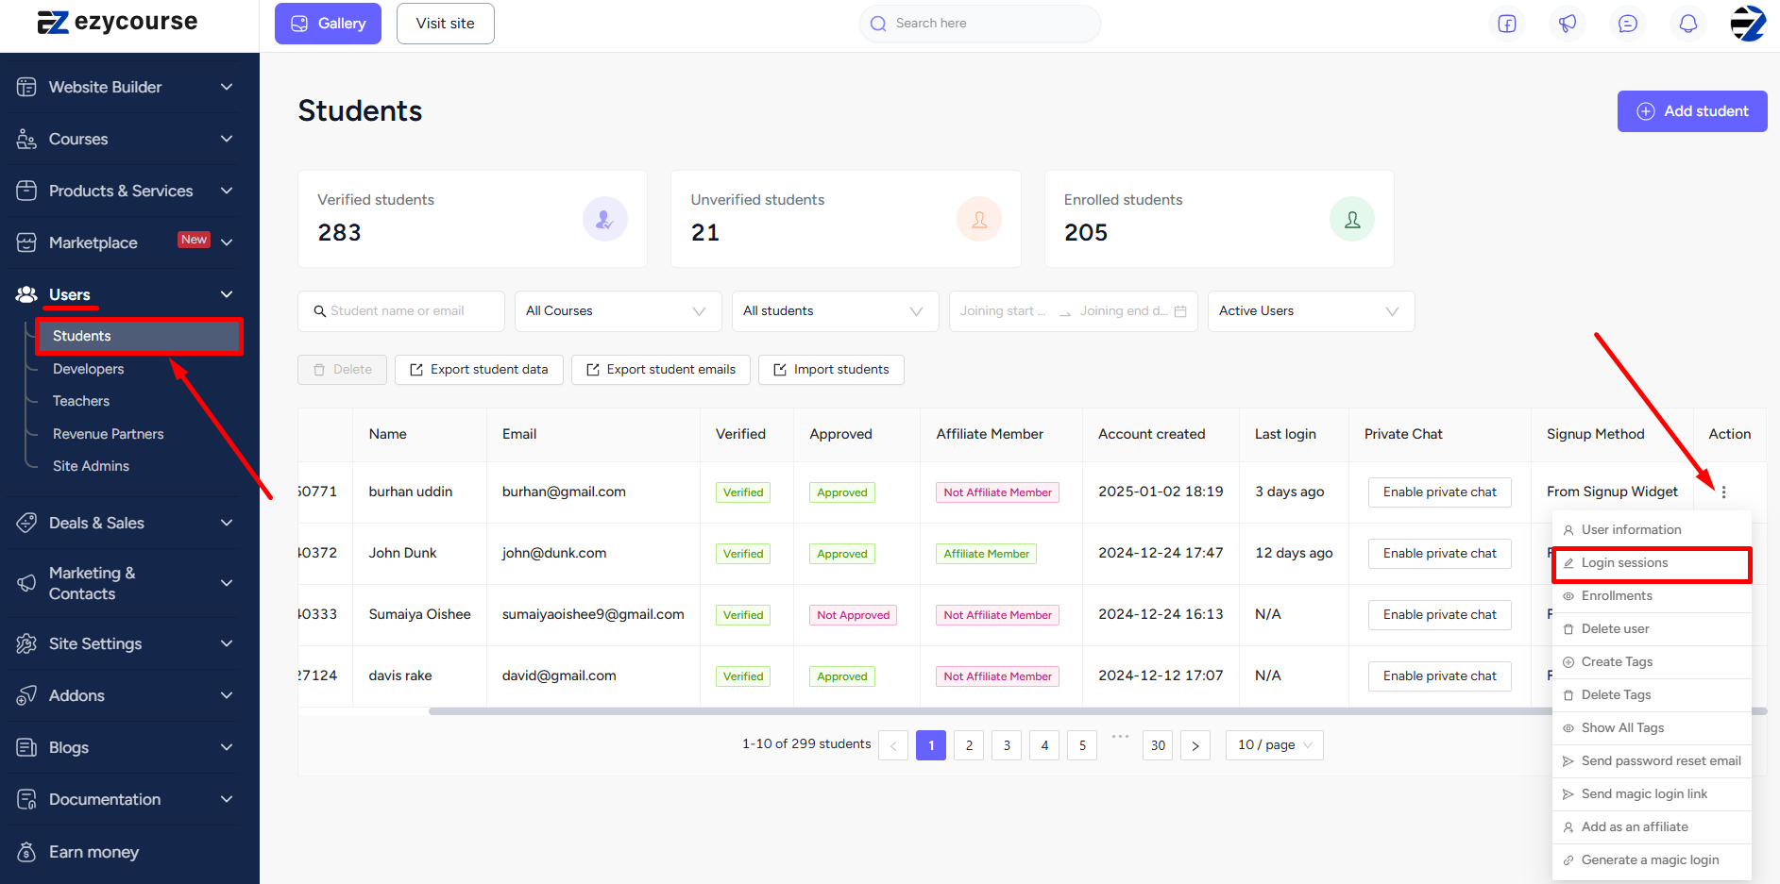
Task: Open the All students dropdown
Action: point(836,311)
